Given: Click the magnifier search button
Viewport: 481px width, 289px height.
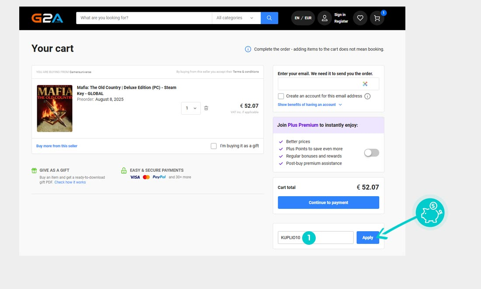Looking at the screenshot, I should 269,18.
